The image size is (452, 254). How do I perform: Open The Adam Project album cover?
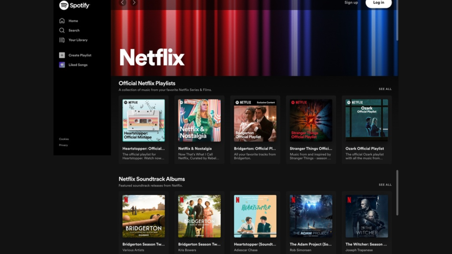tap(311, 216)
